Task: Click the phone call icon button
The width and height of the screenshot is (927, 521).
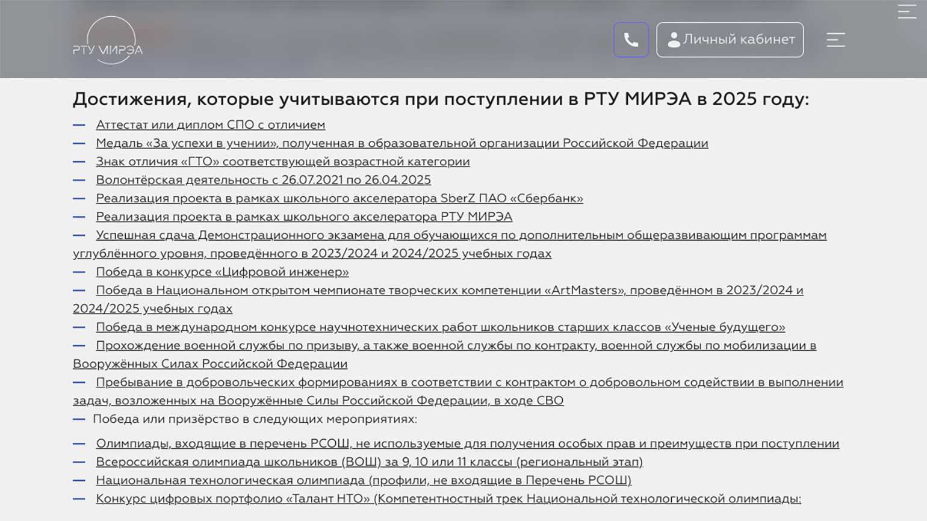Action: (x=631, y=40)
